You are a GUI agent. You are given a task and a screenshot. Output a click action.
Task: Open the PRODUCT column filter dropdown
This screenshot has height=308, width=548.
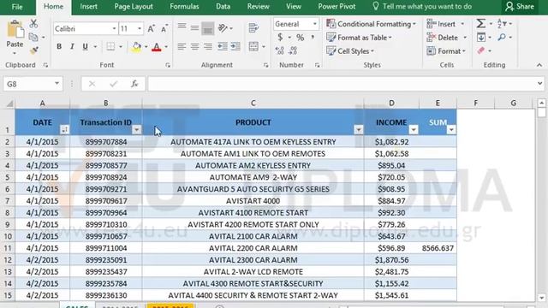(x=358, y=130)
